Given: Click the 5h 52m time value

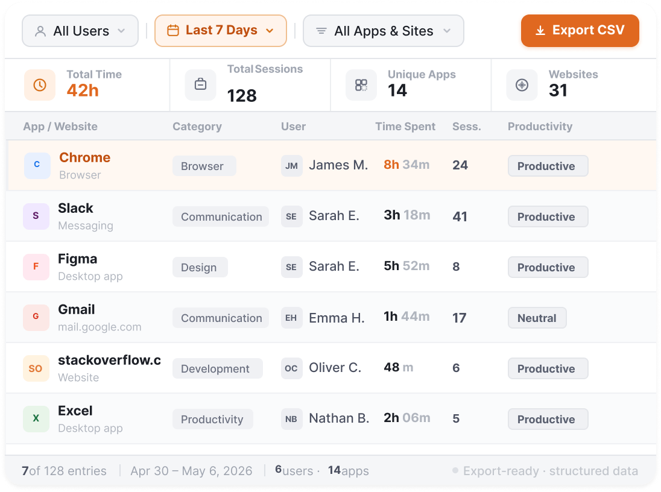Looking at the screenshot, I should 406,266.
